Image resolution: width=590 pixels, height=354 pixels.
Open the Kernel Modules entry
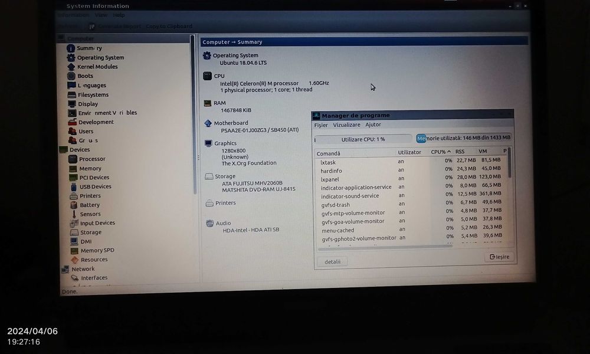[x=97, y=67]
